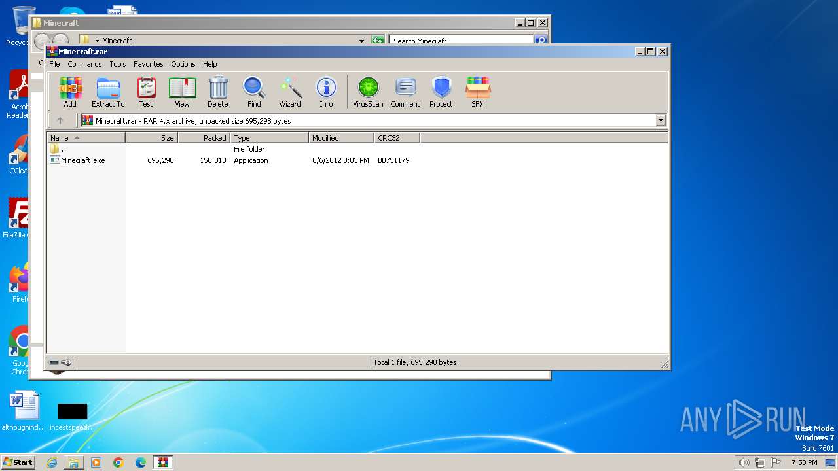Open Windows Explorer taskbar icon
The image size is (838, 471).
click(x=74, y=462)
